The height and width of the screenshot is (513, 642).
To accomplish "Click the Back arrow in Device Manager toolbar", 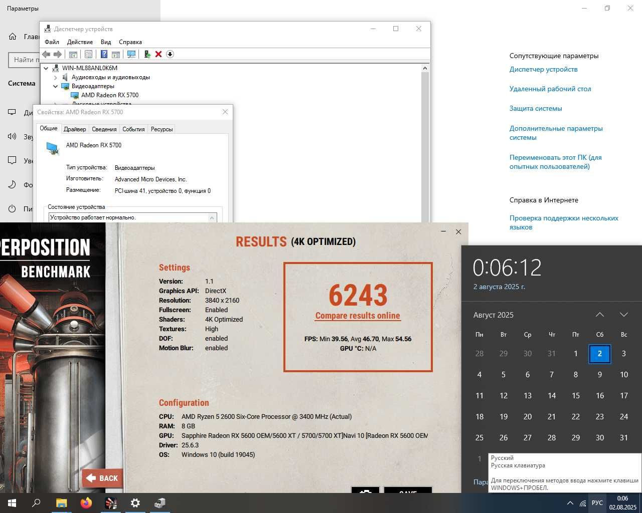I will pos(46,54).
